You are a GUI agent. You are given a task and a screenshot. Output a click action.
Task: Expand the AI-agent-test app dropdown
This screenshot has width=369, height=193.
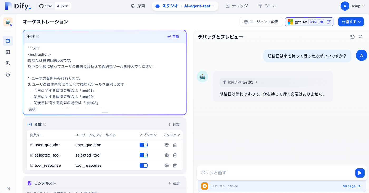(199, 6)
